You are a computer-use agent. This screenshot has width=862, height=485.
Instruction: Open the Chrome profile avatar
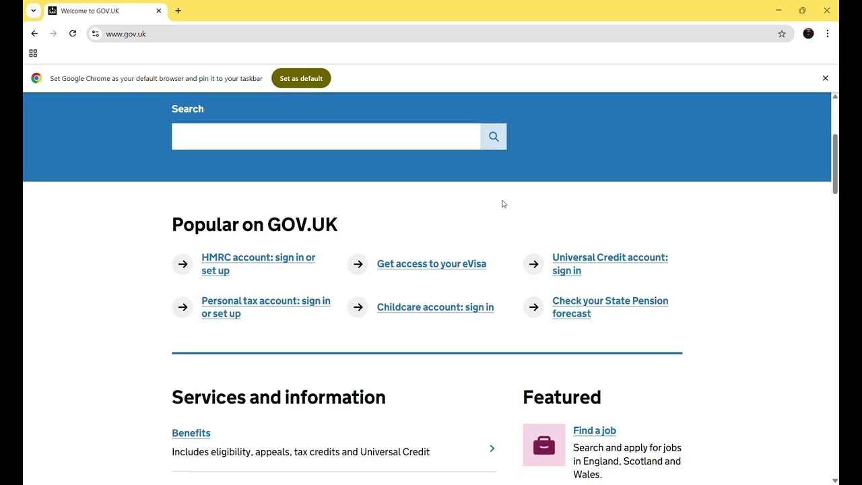pyautogui.click(x=809, y=34)
